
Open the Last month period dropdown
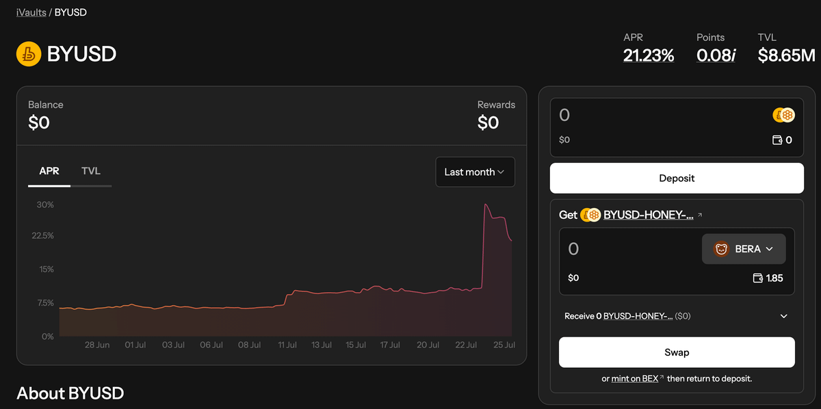[x=475, y=172]
